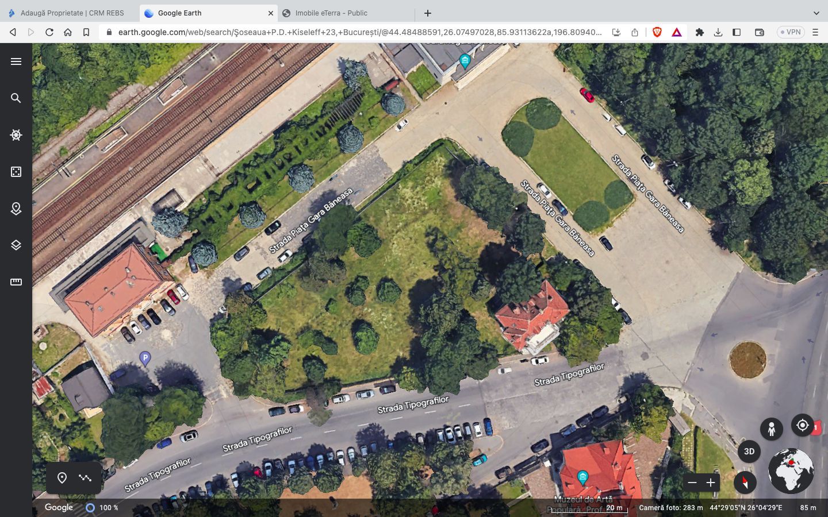Open the Voyager explorer feature
828x517 pixels.
click(16, 134)
